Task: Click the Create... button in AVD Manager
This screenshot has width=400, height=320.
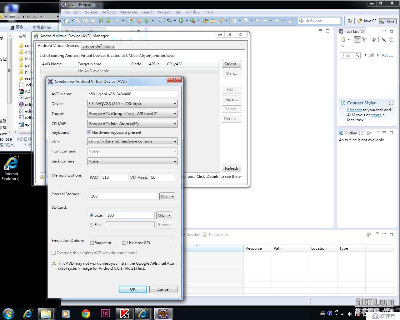Action: click(231, 64)
